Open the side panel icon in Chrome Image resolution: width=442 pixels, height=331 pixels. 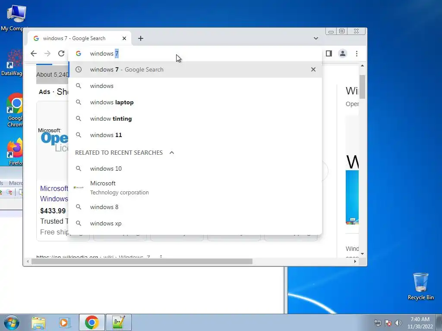coord(328,53)
